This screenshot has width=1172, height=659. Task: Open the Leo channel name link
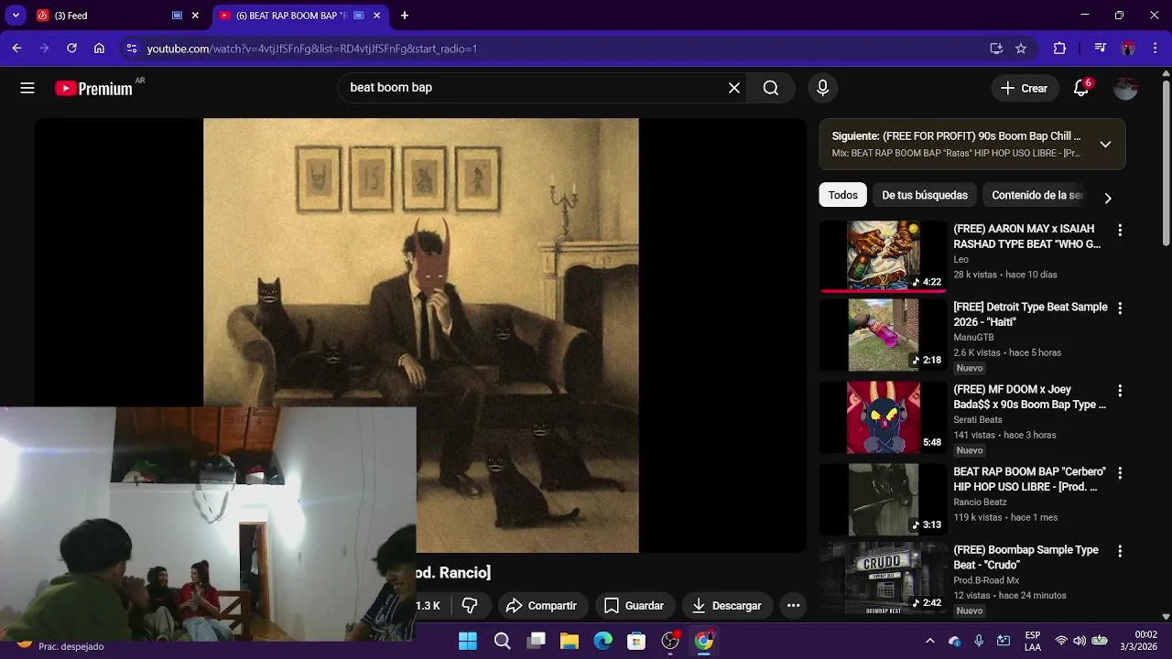coord(960,260)
